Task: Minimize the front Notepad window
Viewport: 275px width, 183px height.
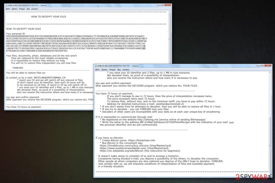Action: coord(258,65)
